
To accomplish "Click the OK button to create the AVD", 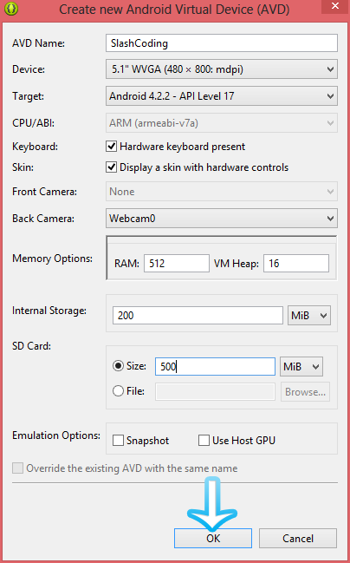I will click(213, 538).
